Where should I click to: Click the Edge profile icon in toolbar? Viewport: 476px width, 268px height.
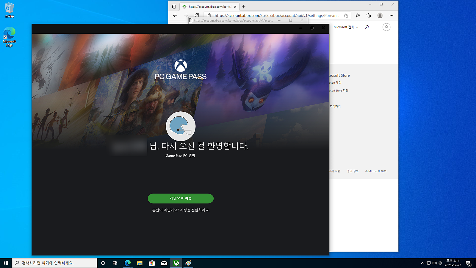point(380,15)
